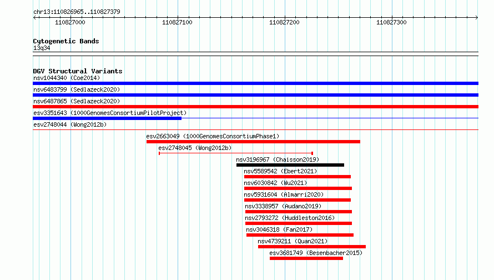Open the nsv2793272 (Huddleston2016) variant label
The width and height of the screenshot is (494, 280).
point(290,218)
